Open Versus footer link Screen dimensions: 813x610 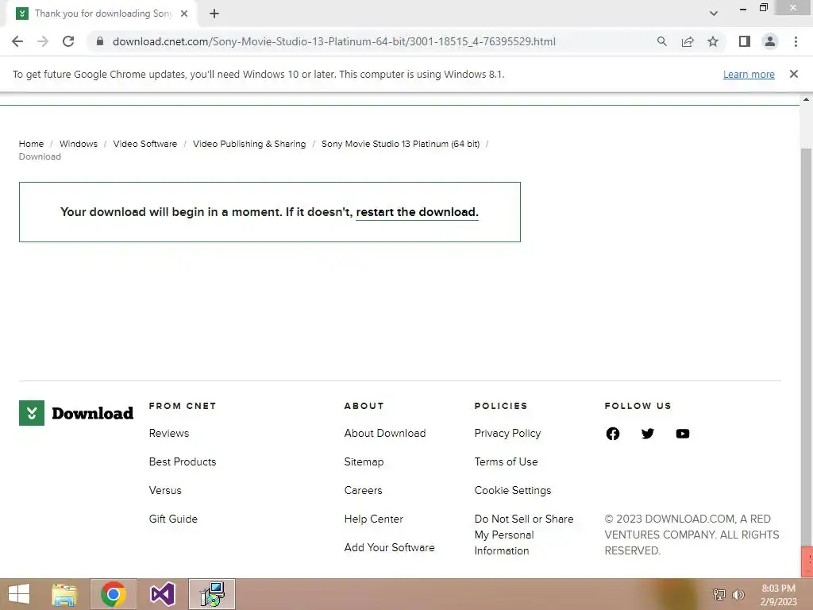click(165, 490)
